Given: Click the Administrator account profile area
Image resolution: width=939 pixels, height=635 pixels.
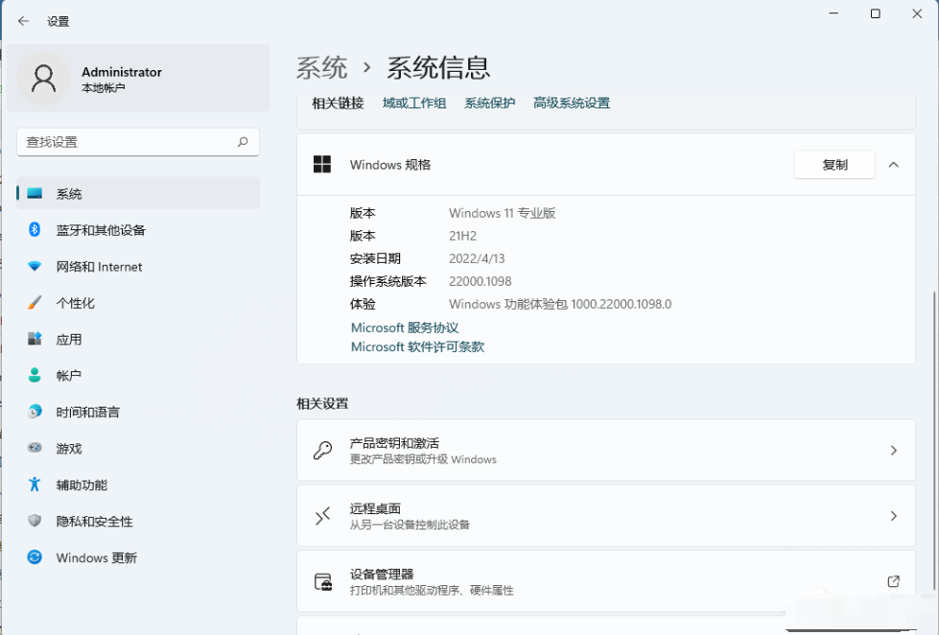Looking at the screenshot, I should click(137, 79).
